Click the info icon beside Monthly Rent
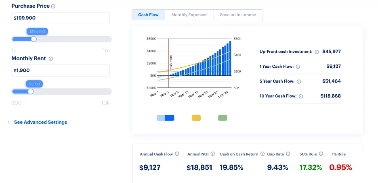Viewport: 378px width, 183px height. [50, 59]
